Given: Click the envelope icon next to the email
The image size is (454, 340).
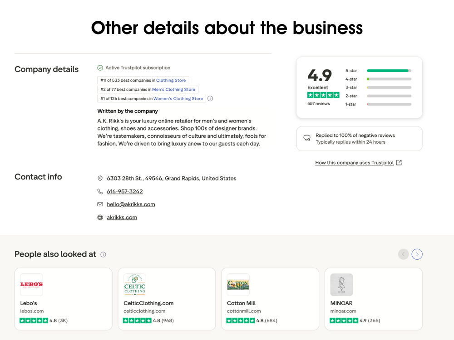Looking at the screenshot, I should 100,204.
